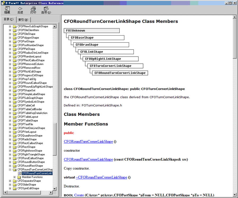The image size is (238, 198).
Task: Expand the CFORoundRectShape tree node
Action: tap(10, 166)
